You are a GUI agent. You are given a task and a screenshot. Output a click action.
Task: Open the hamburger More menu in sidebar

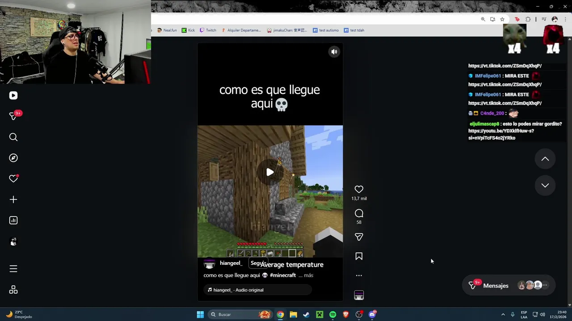coord(13,269)
